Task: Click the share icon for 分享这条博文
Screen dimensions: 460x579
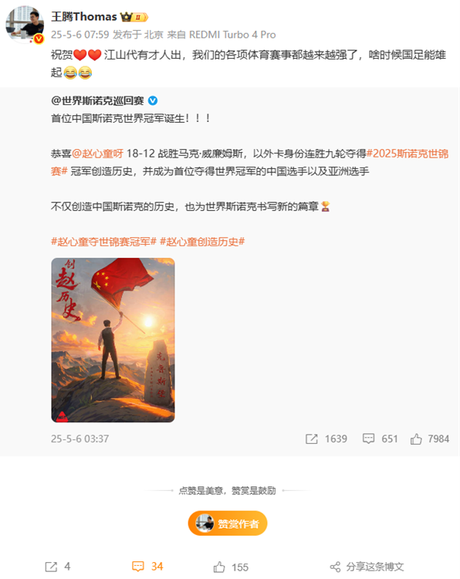Action: (x=335, y=567)
